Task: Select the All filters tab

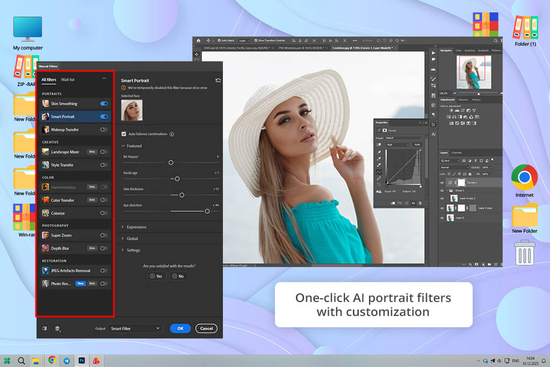Action: point(49,80)
